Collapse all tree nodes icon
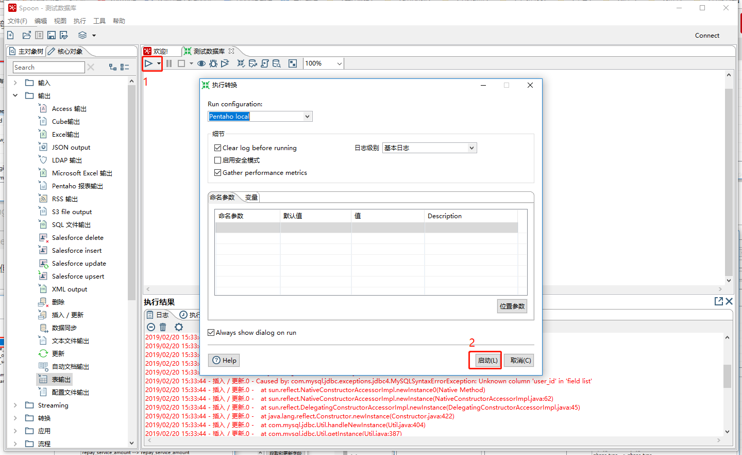This screenshot has height=455, width=742. tap(125, 67)
